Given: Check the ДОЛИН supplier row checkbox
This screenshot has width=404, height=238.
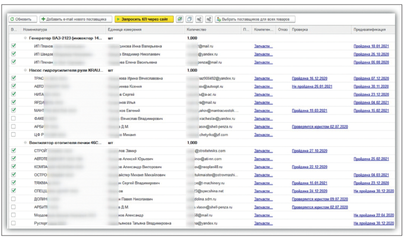Looking at the screenshot, I should pos(14,199).
